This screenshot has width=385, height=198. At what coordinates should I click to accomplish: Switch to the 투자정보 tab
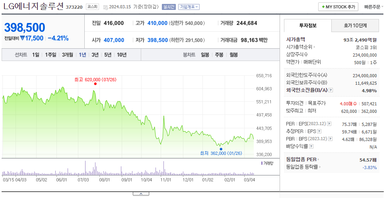pyautogui.click(x=308, y=25)
